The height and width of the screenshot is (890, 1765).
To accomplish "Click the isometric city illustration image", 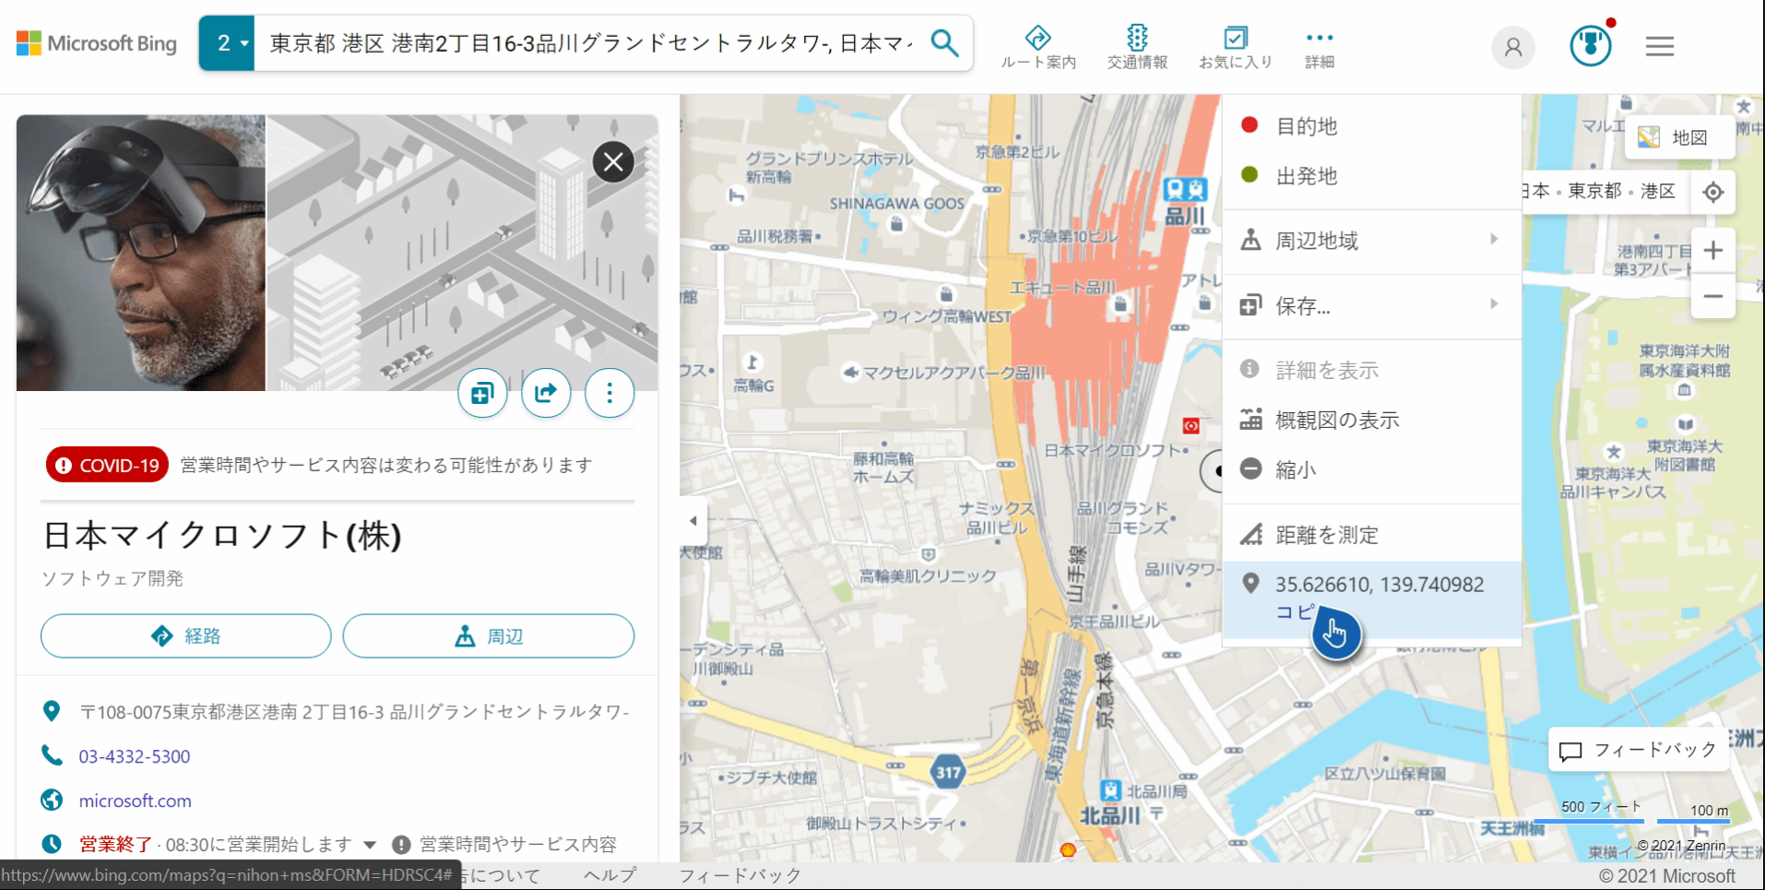I will 462,253.
